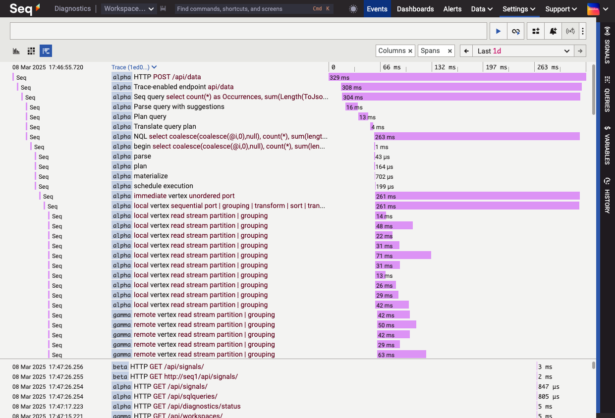Select the Translate query plan span
The width and height of the screenshot is (615, 418).
[165, 127]
